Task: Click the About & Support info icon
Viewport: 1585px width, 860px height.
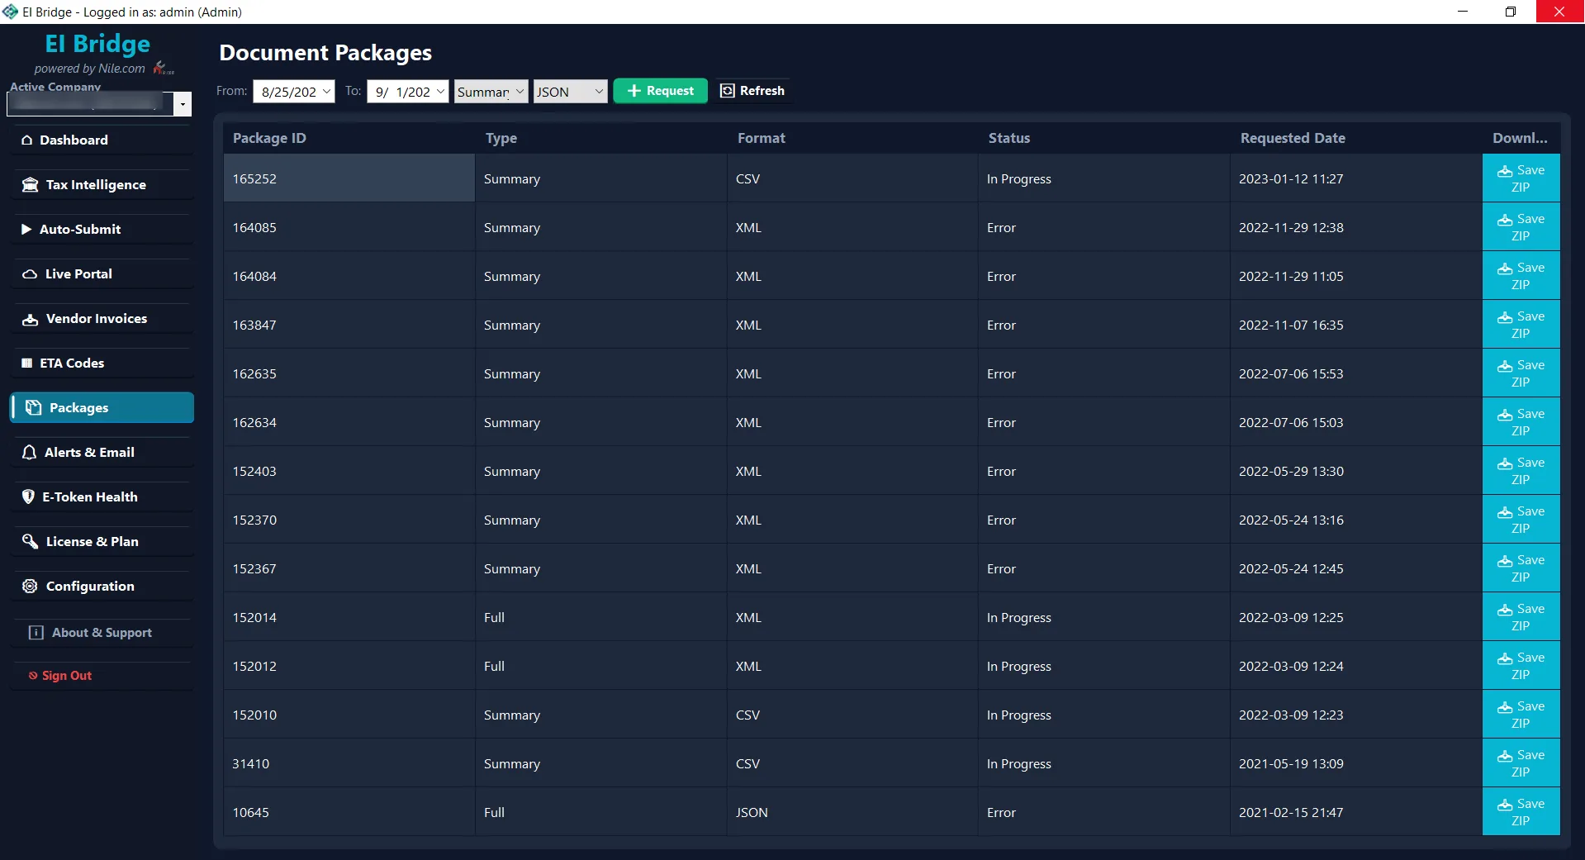Action: (x=36, y=633)
